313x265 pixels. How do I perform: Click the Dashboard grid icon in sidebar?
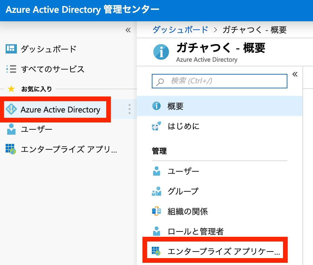pos(11,49)
